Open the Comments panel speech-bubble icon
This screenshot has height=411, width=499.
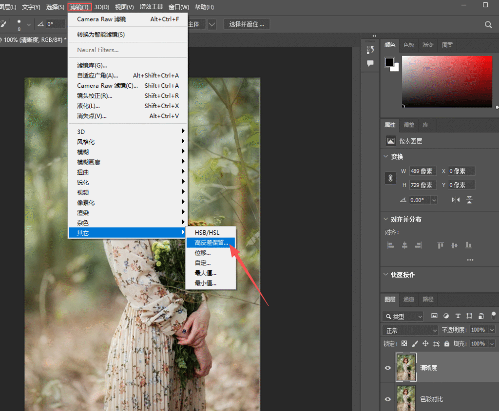(370, 63)
